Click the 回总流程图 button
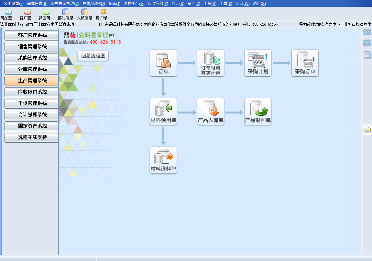The image size is (372, 261). tap(93, 56)
